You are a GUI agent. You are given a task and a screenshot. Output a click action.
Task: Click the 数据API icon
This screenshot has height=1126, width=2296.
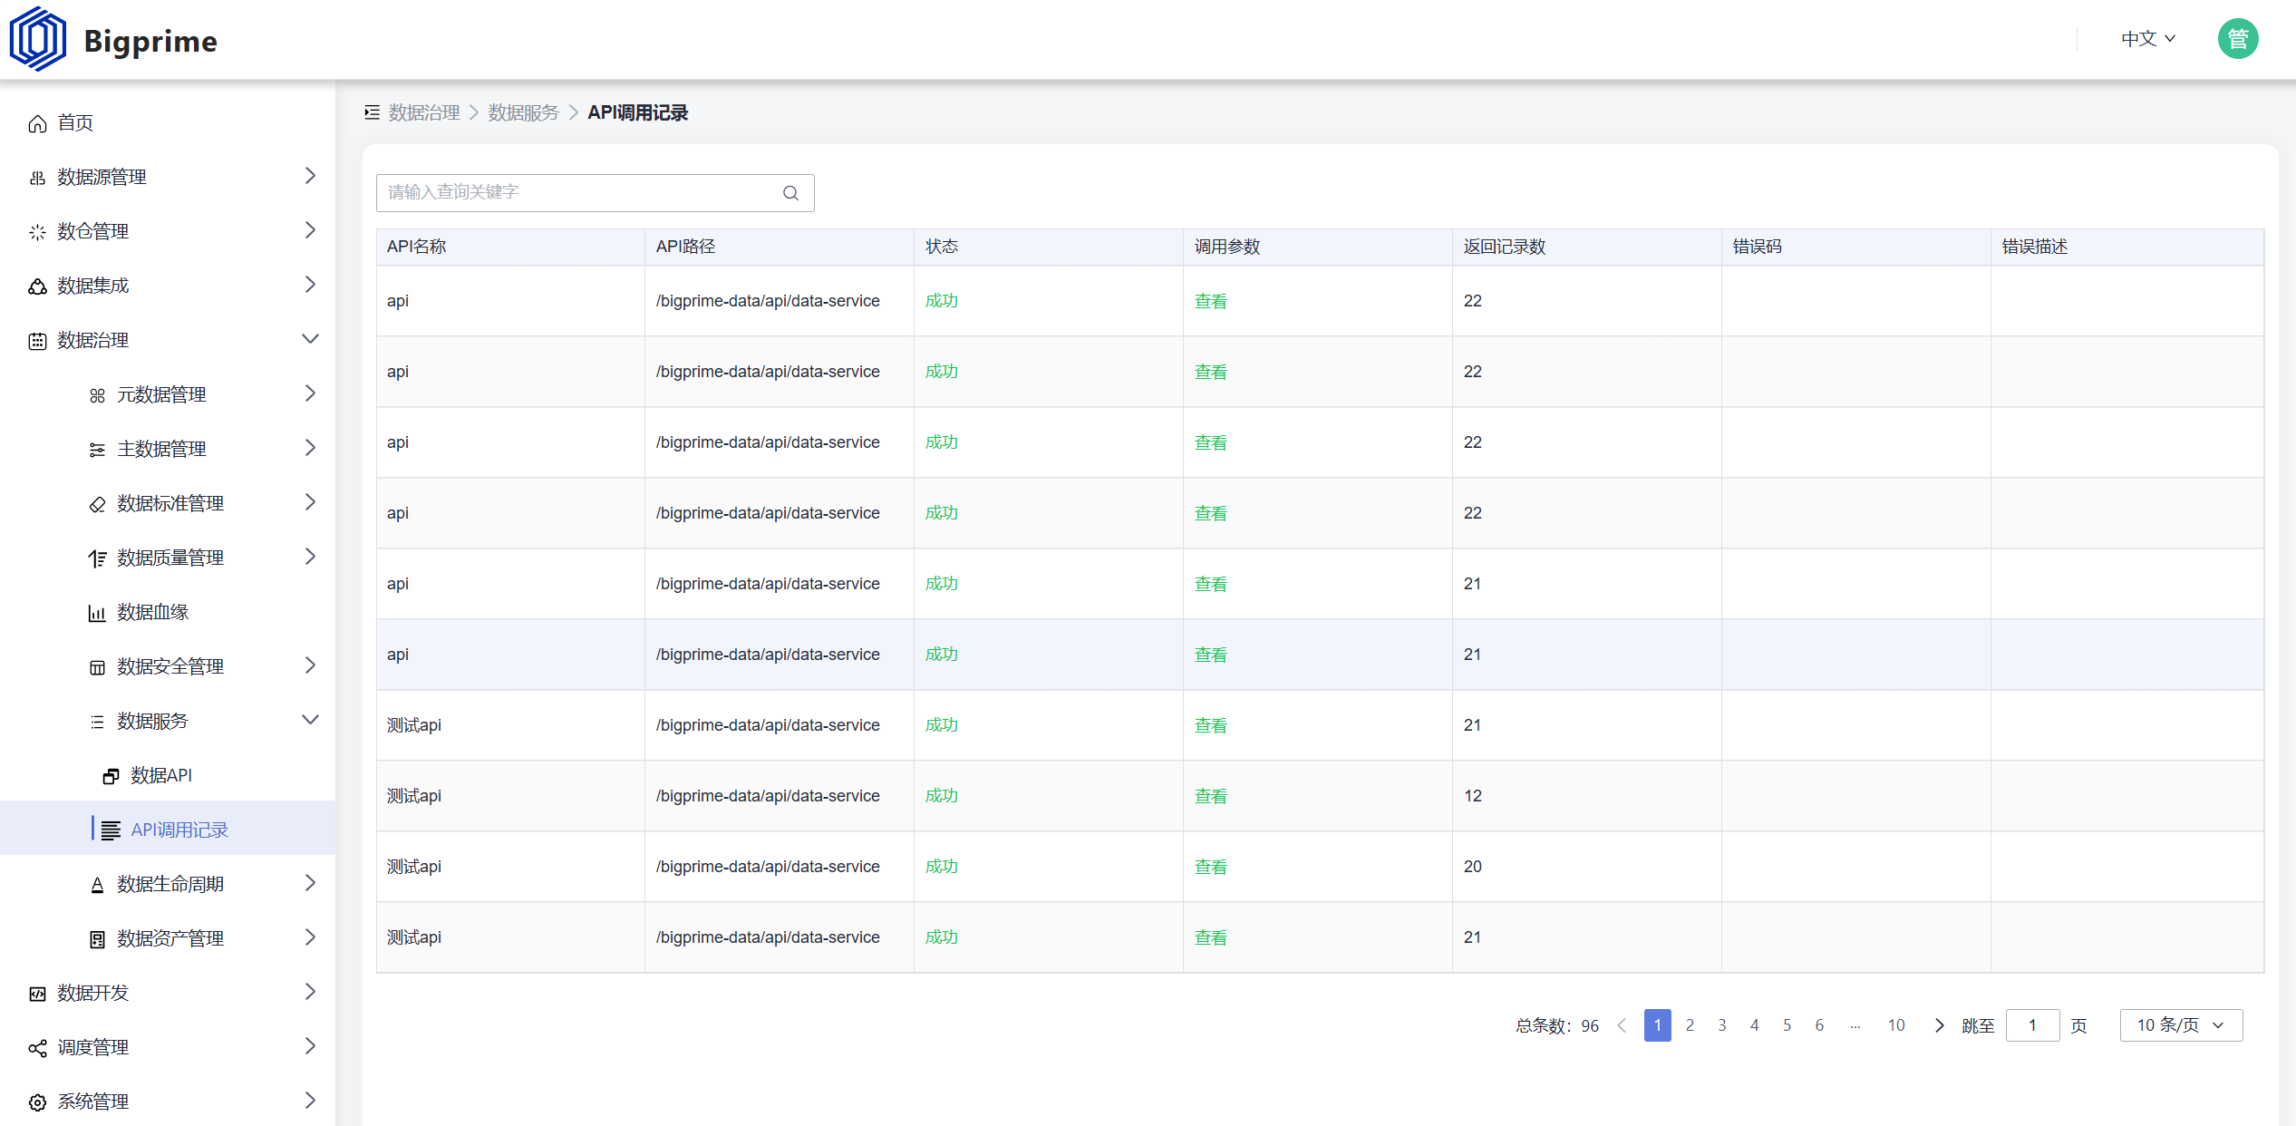click(111, 776)
